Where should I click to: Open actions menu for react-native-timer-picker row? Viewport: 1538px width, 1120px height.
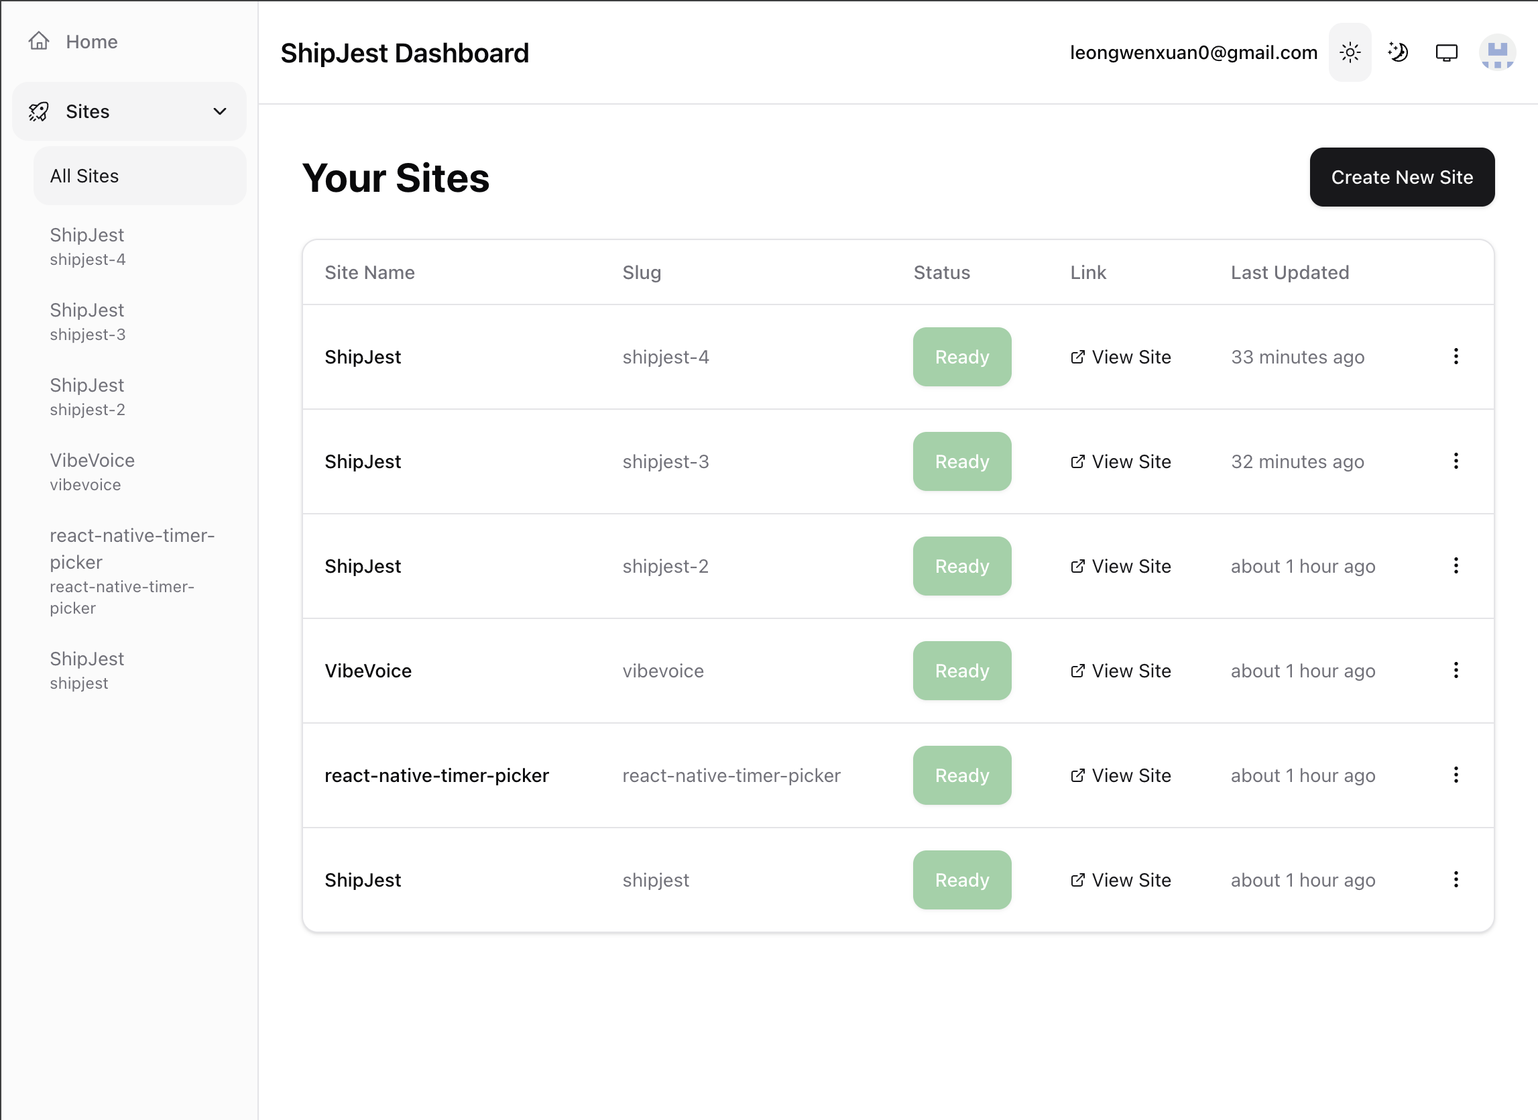(x=1456, y=775)
